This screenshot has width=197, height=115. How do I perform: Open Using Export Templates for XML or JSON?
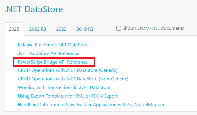68,96
